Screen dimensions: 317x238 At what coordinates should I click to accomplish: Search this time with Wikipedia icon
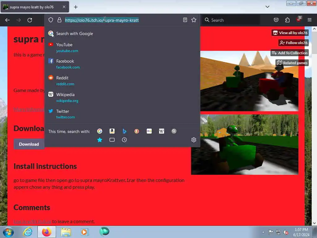(x=162, y=131)
